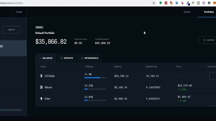Click the $25,789.12 balance value
Viewport: 216px width, 121px height.
122,76
